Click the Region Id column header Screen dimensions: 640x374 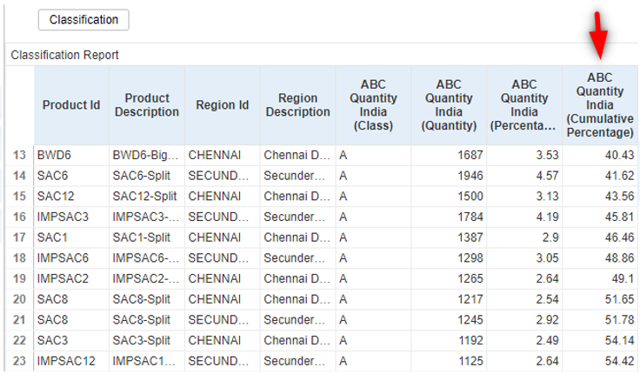[x=222, y=105]
